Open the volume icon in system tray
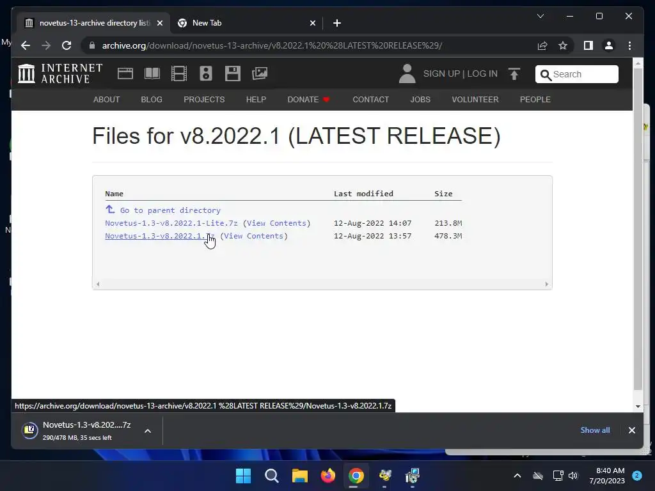This screenshot has width=655, height=491. [x=573, y=476]
